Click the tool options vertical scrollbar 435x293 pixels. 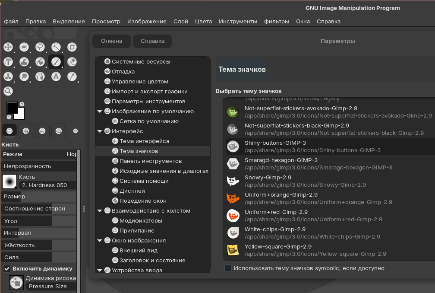[x=79, y=221]
